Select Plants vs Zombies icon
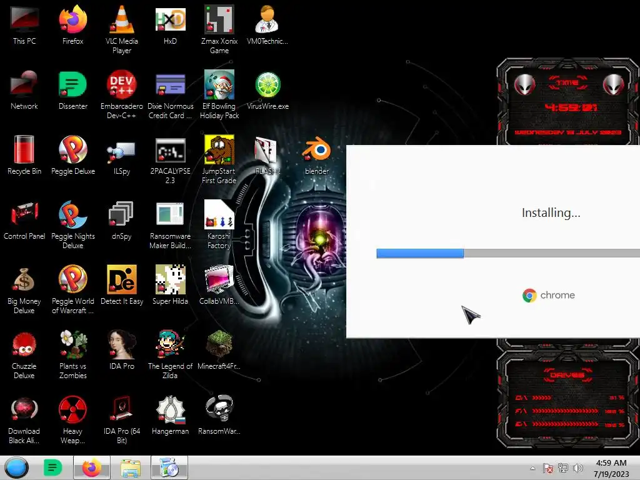640x480 pixels. pos(72,354)
